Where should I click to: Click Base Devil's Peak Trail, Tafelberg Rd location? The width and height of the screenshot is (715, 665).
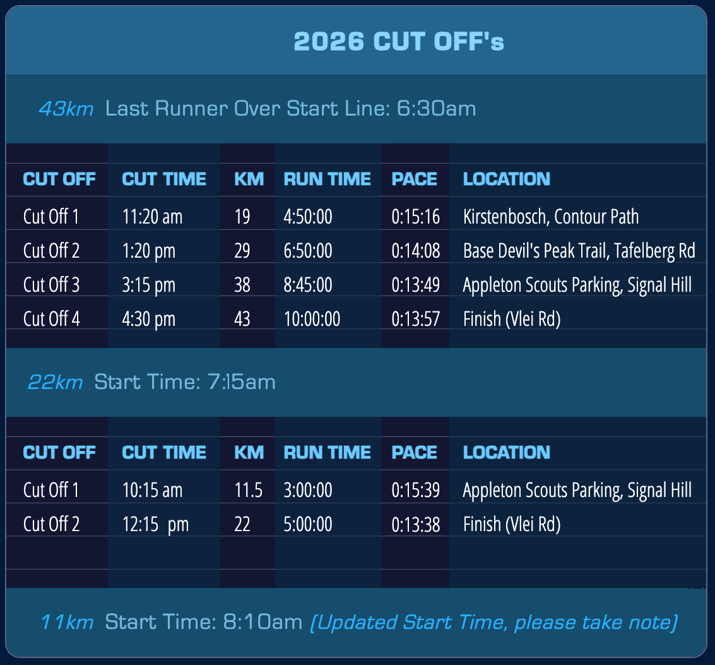click(579, 251)
